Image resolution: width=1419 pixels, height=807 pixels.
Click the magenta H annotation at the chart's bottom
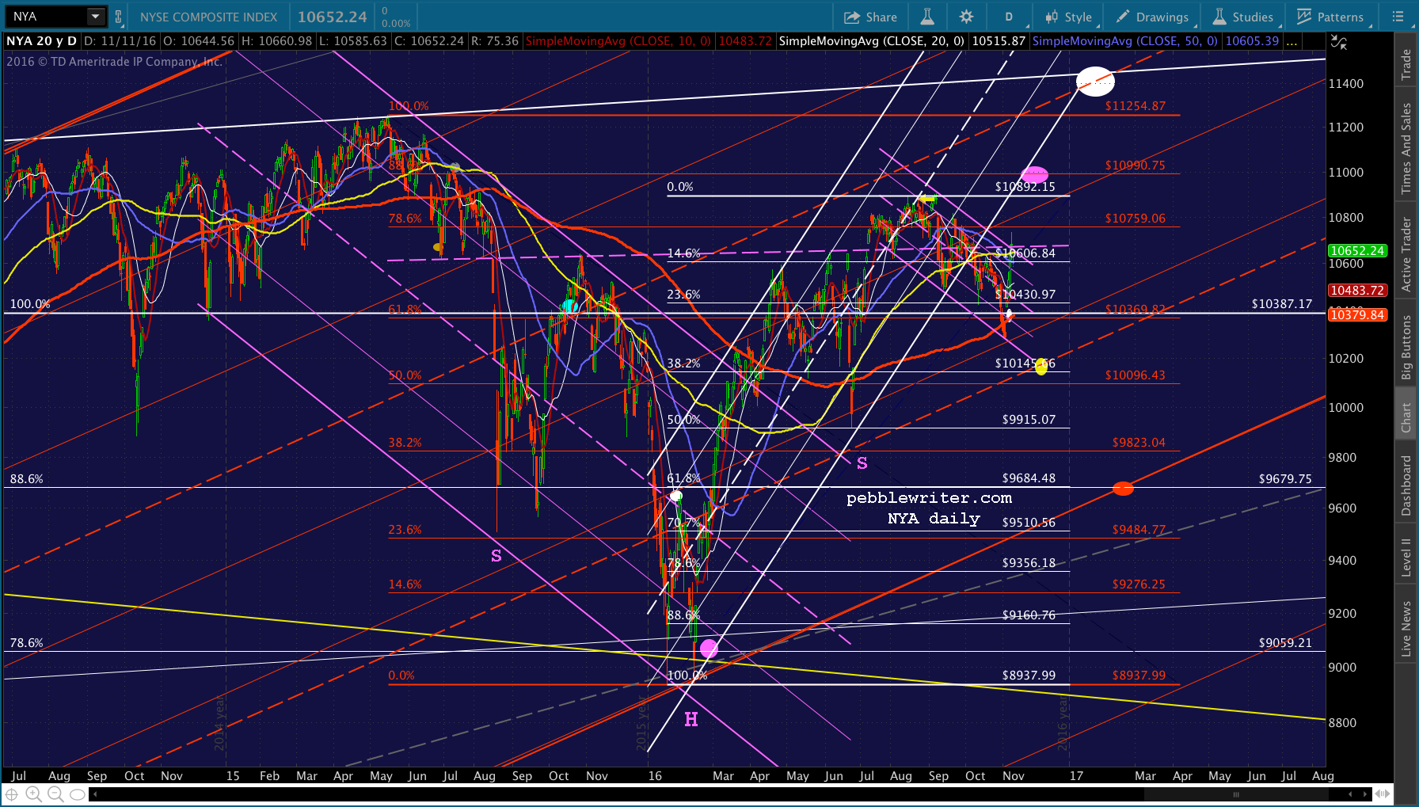691,719
